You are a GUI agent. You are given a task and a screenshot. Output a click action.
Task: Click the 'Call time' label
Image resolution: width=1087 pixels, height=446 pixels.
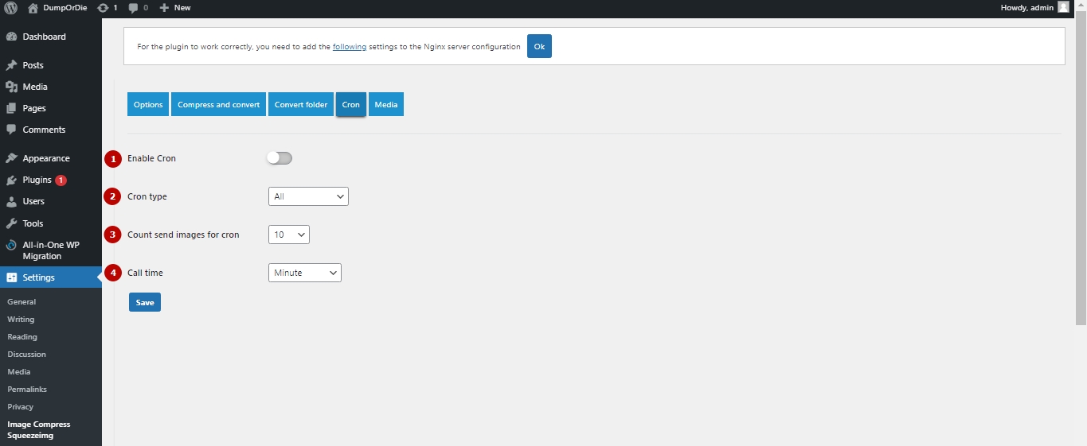point(145,273)
